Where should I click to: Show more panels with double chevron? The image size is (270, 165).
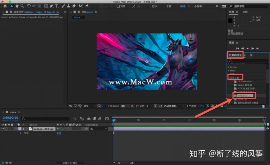click(x=65, y=12)
